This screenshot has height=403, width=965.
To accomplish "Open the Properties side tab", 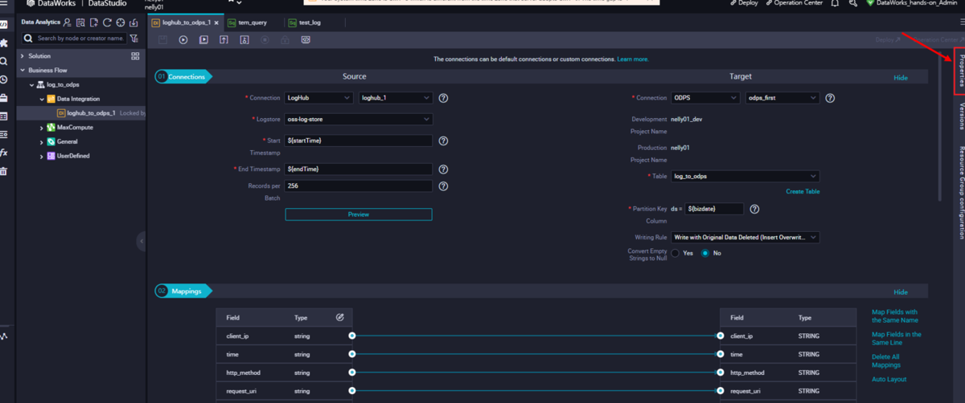I will tap(962, 71).
